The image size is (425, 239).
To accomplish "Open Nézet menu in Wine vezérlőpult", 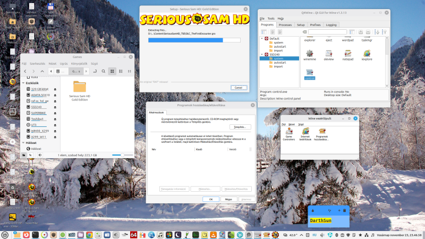I will point(292,124).
